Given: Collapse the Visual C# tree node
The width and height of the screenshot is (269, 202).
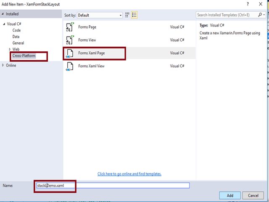Looking at the screenshot, I should (x=4, y=24).
